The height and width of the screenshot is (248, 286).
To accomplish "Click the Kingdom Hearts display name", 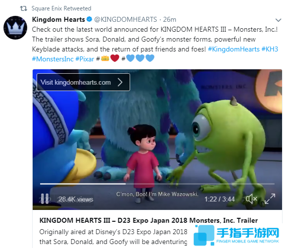I will 58,19.
